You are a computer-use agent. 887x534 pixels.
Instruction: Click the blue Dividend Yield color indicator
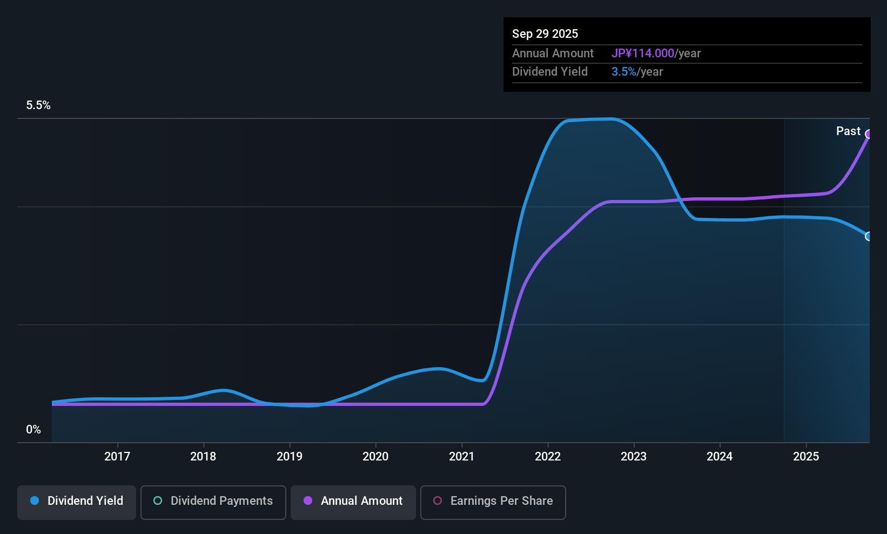[35, 501]
